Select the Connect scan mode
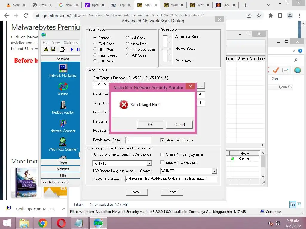This screenshot has width=306, height=229. pos(95,37)
